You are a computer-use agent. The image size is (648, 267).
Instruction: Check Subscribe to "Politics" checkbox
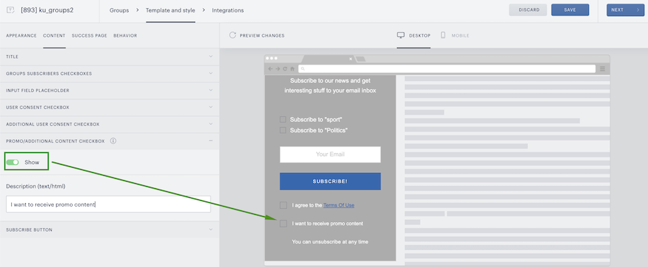coord(283,130)
